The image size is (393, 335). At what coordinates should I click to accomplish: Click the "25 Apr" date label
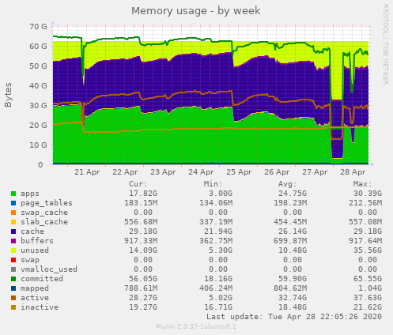click(x=239, y=172)
